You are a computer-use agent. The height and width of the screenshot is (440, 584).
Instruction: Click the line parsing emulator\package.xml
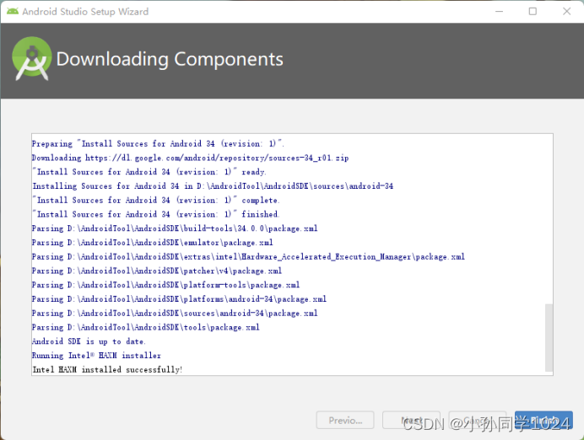[153, 242]
